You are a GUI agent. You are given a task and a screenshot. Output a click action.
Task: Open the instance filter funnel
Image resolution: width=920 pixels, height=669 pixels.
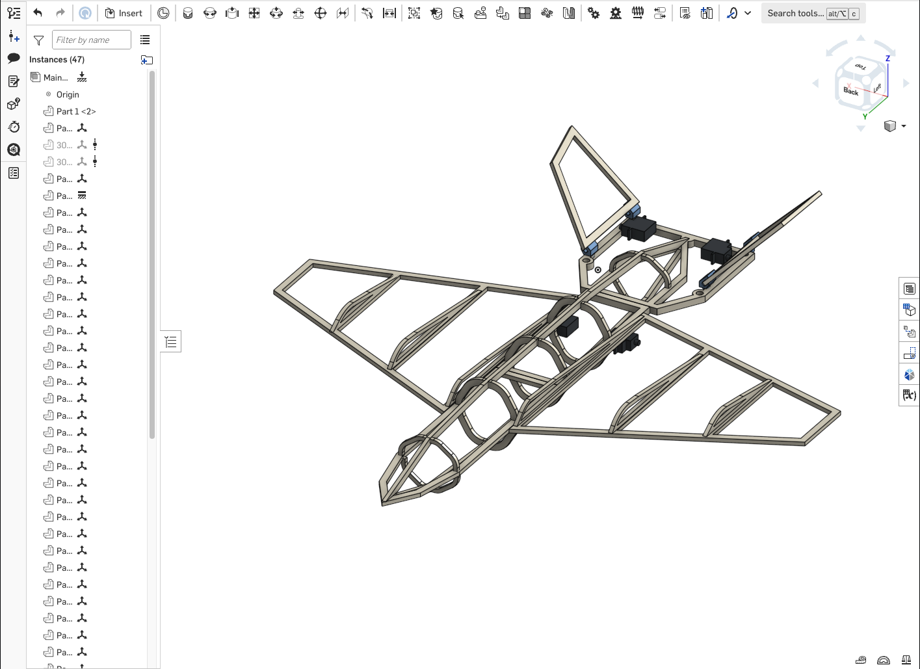click(x=38, y=40)
